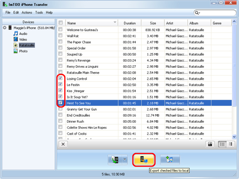Maximize the ImTOO iPhone Transfer window
239x179 pixels.
[221, 3]
